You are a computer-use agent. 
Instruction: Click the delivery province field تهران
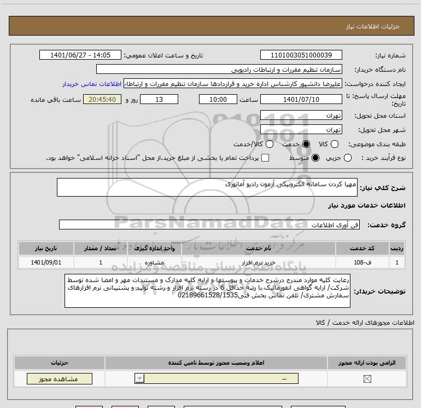tap(301, 115)
